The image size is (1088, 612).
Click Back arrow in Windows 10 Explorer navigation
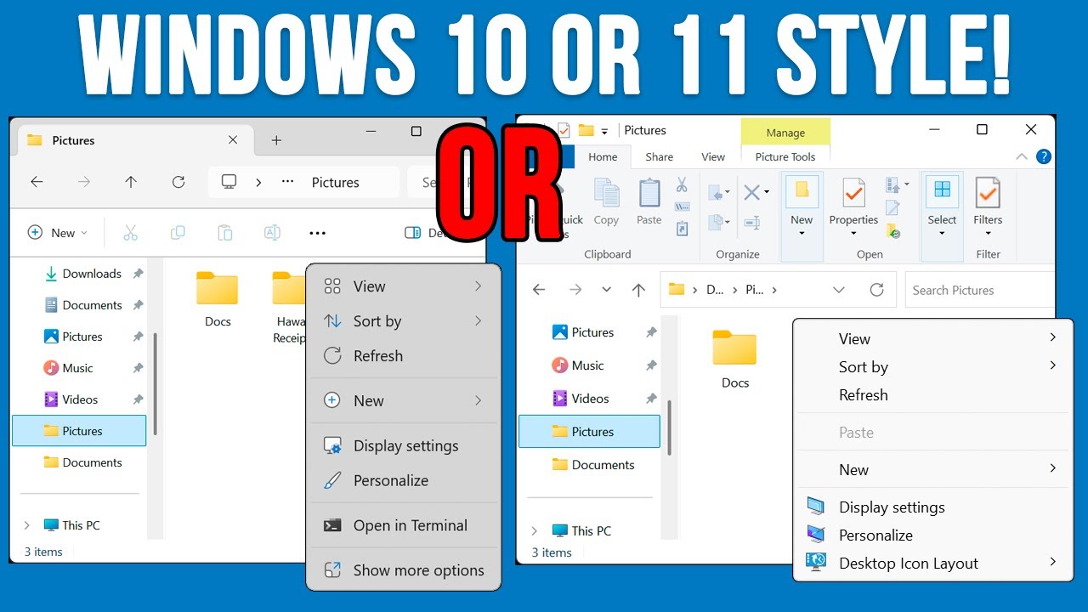tap(539, 290)
